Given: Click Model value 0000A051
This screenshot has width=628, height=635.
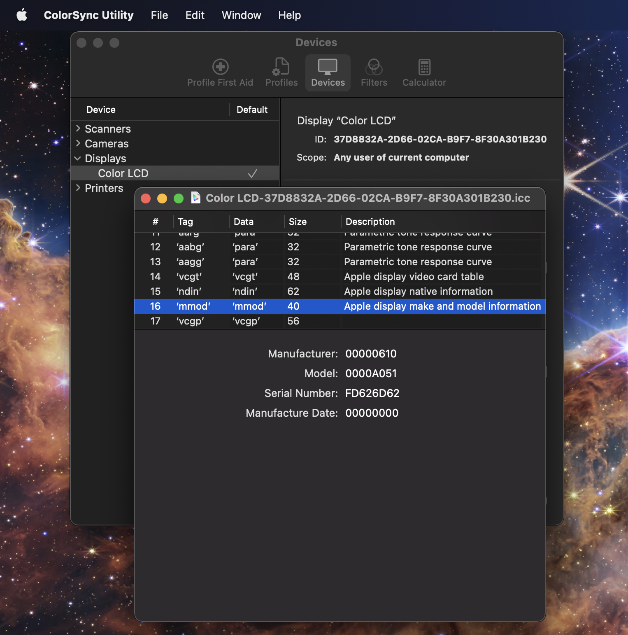Looking at the screenshot, I should 371,374.
